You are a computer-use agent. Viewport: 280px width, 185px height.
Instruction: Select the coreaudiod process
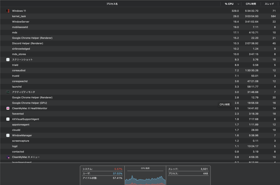(19, 70)
